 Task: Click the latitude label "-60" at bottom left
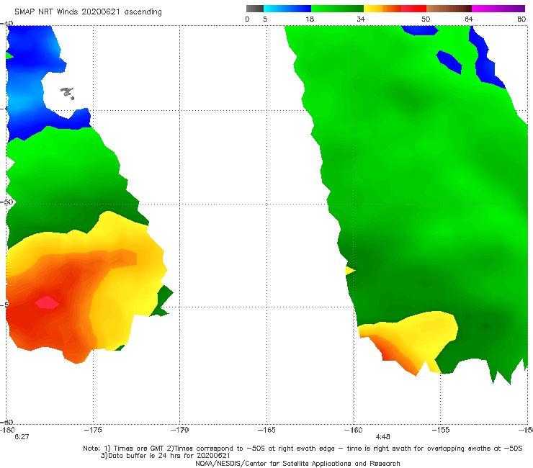pyautogui.click(x=6, y=422)
